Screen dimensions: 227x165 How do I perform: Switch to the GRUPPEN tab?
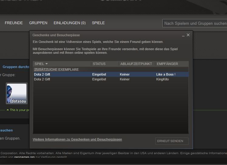coord(38,23)
